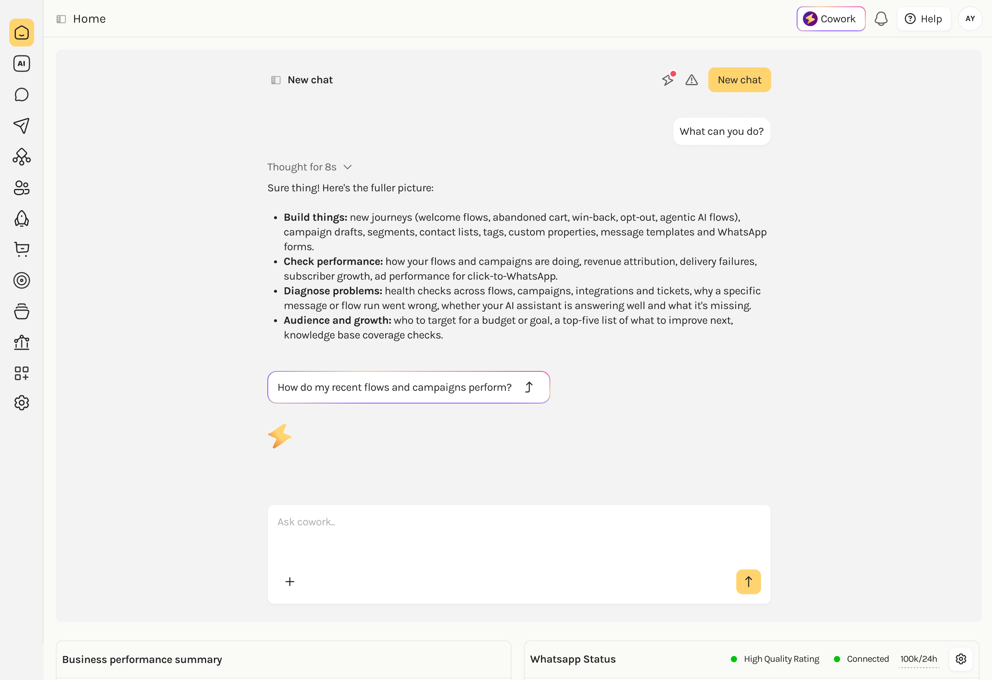Open the shopping cart icon in sidebar

(21, 249)
